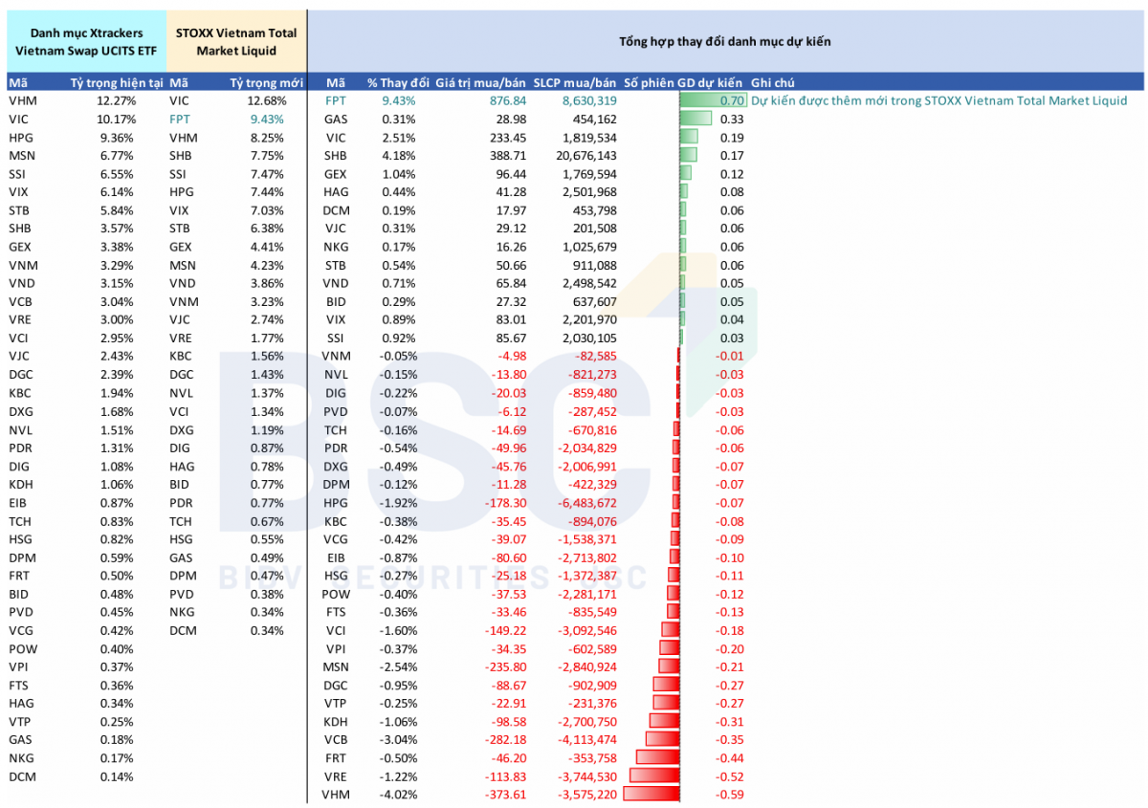Click the sell value "-149.22" for VCI
1148x808 pixels.
point(505,631)
